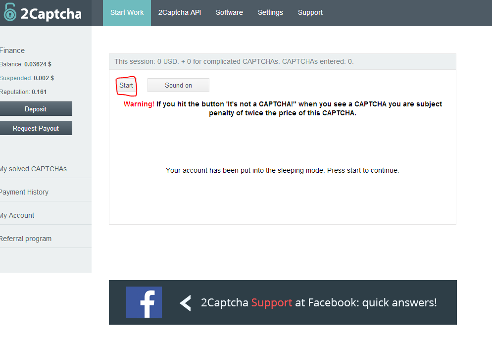Click the Start button to begin work

(126, 85)
